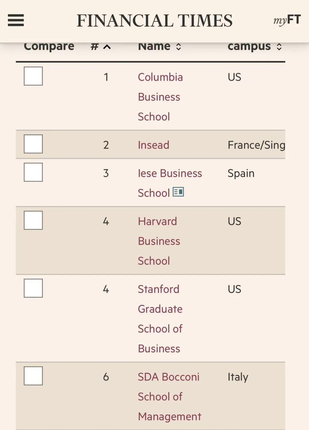Select the compare checkbox for Harvard Business School
Image resolution: width=309 pixels, height=430 pixels.
(x=33, y=220)
